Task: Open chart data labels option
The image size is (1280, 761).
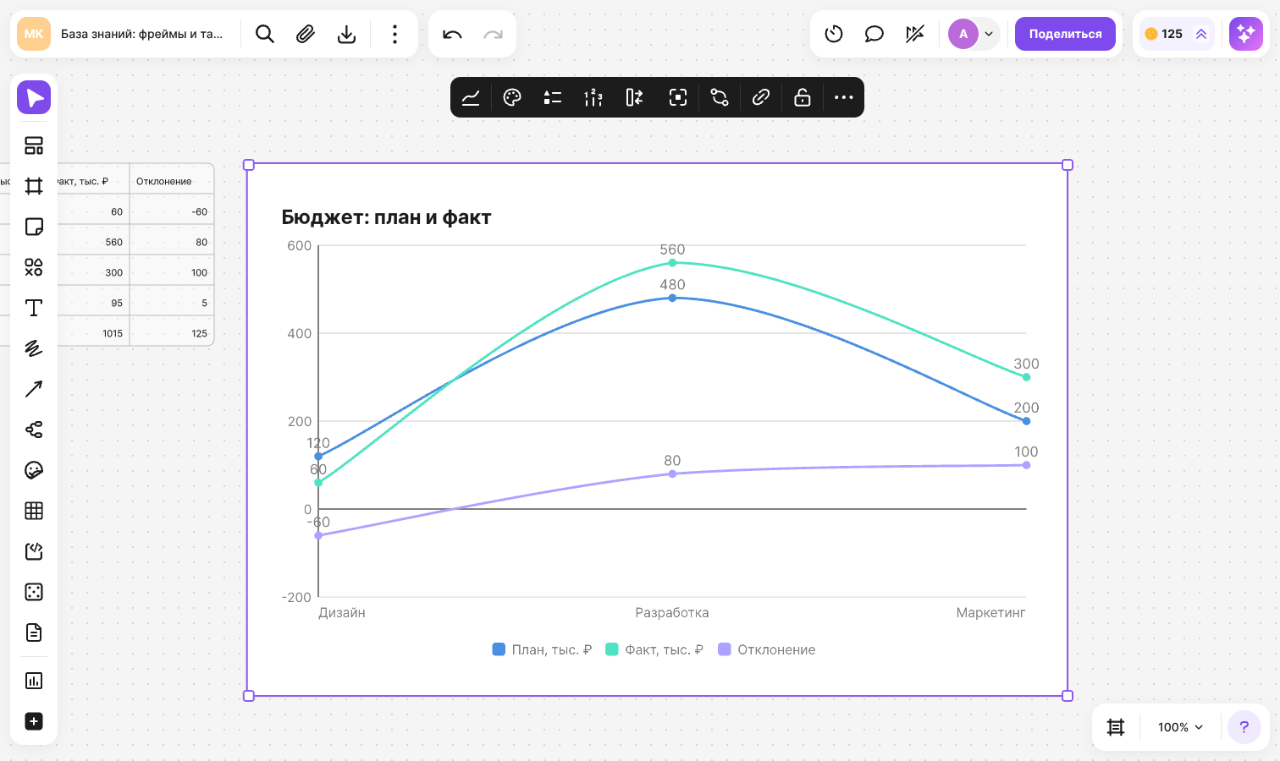Action: [x=593, y=97]
